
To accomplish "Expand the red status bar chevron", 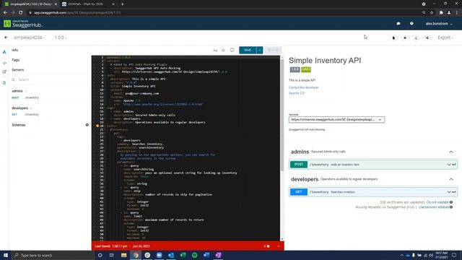I will (279, 246).
